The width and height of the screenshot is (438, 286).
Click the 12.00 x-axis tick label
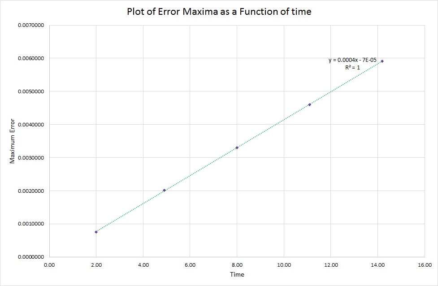click(x=330, y=265)
